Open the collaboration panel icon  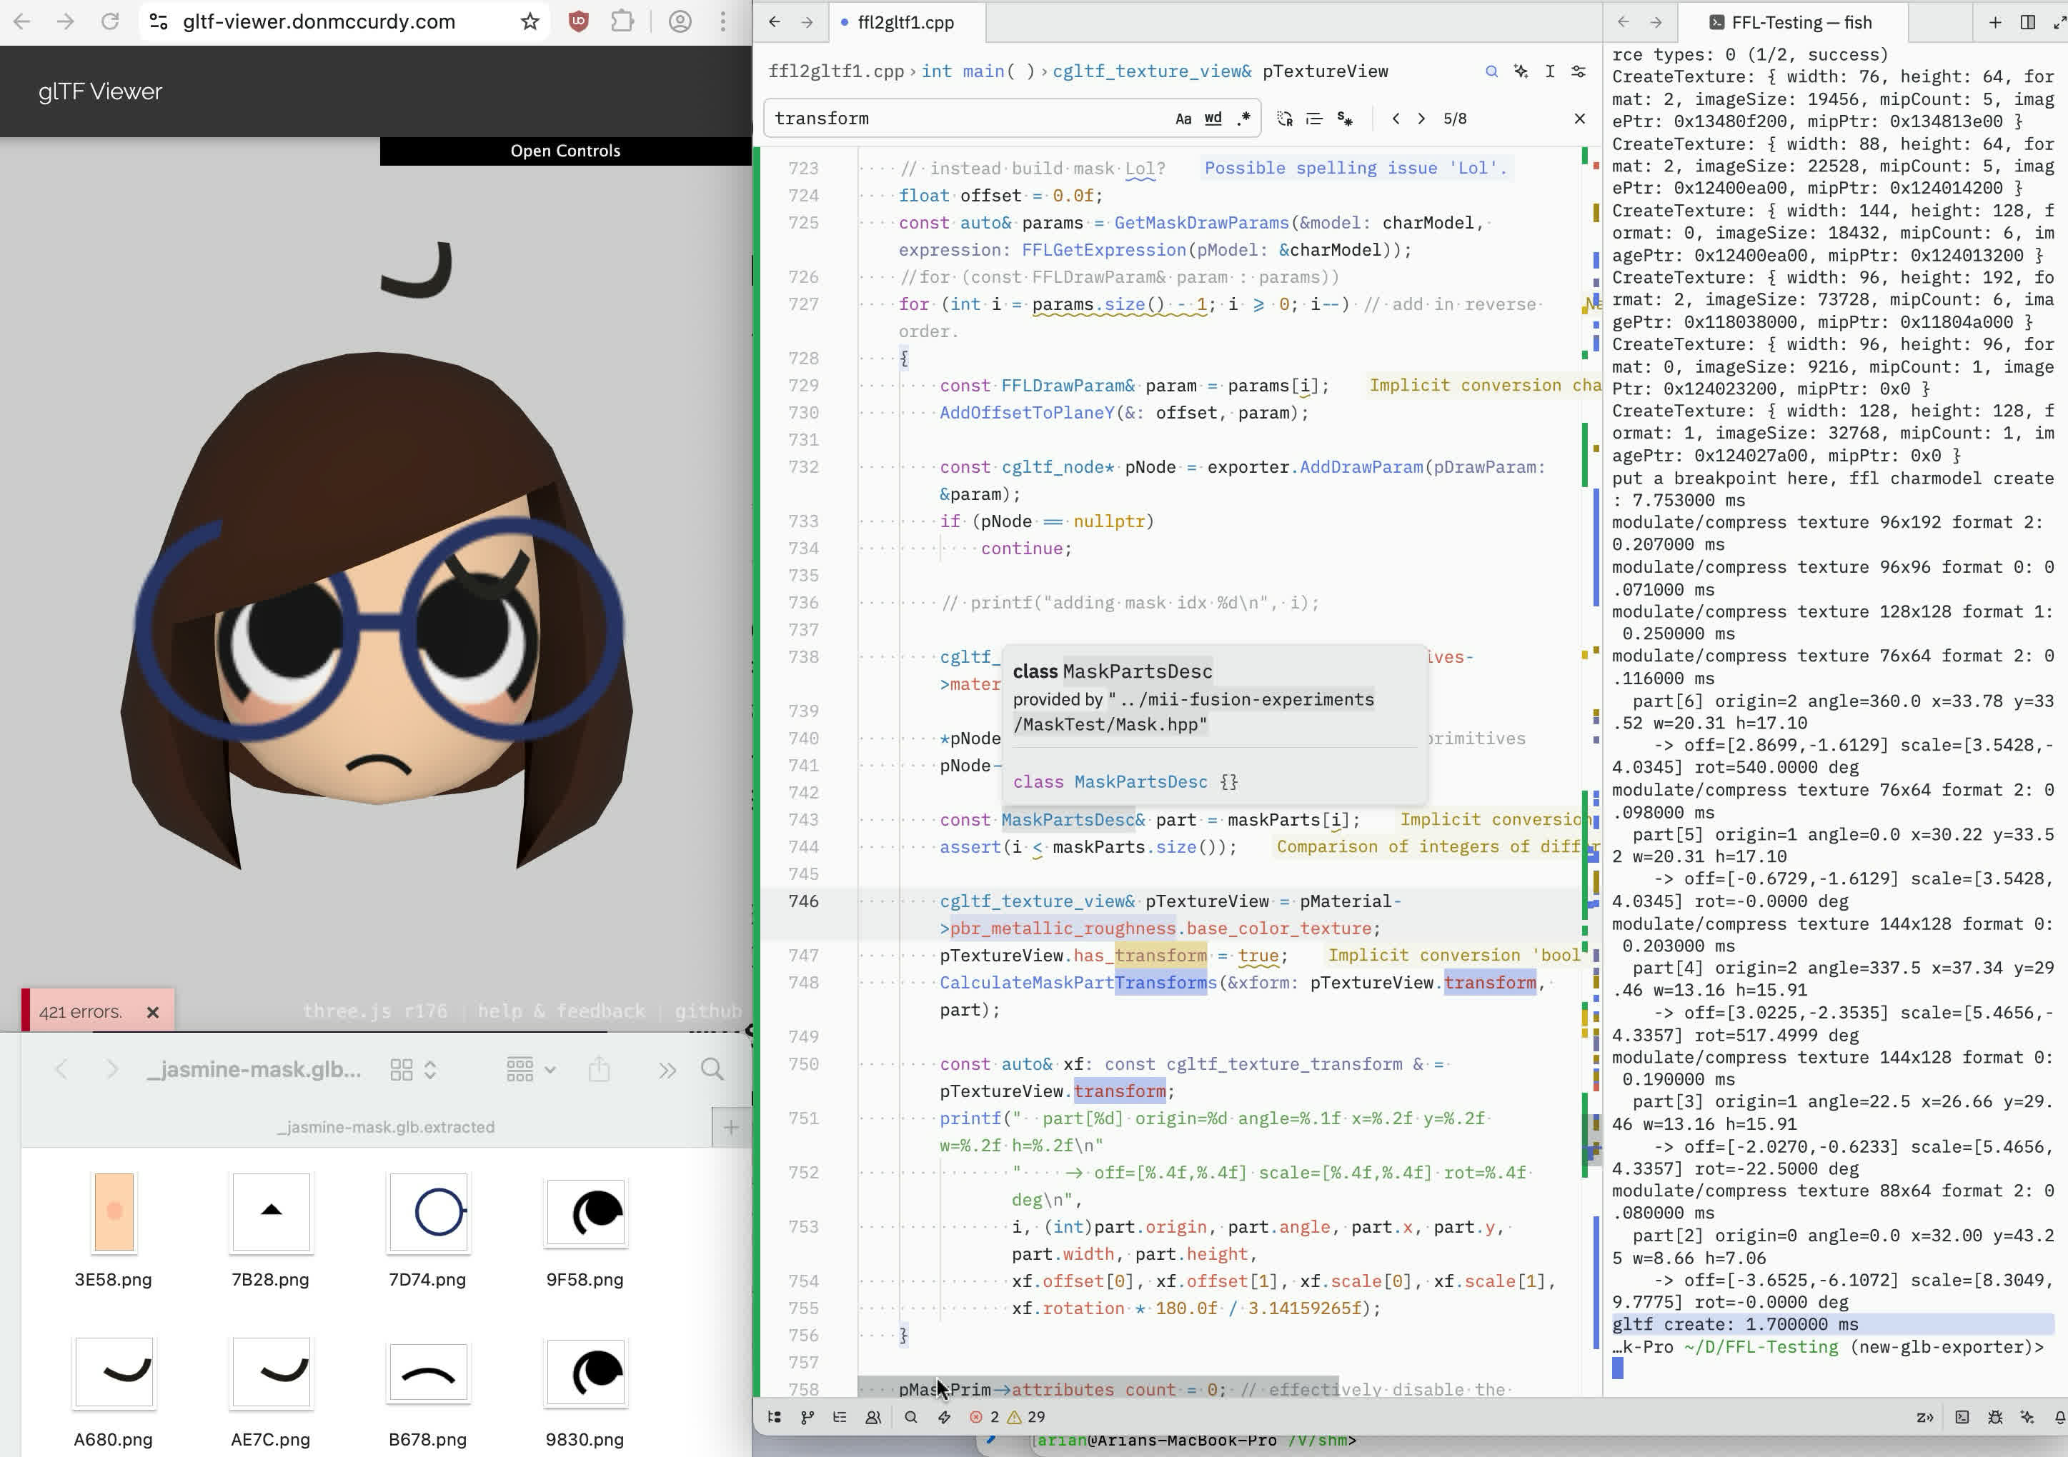[x=873, y=1416]
